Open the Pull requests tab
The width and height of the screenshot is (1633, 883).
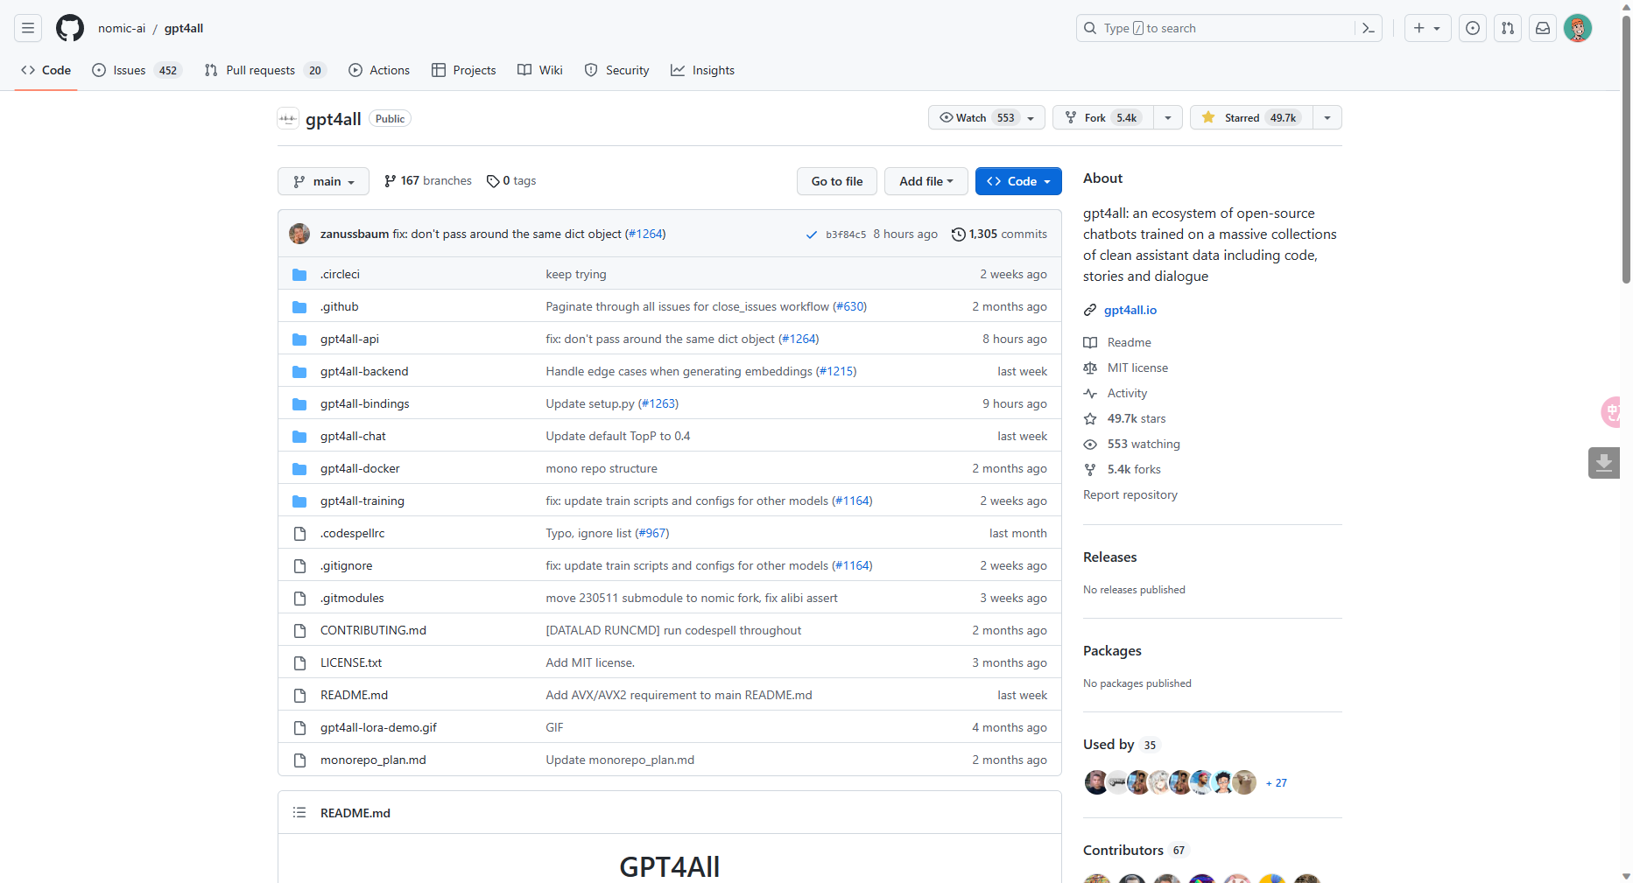(264, 70)
